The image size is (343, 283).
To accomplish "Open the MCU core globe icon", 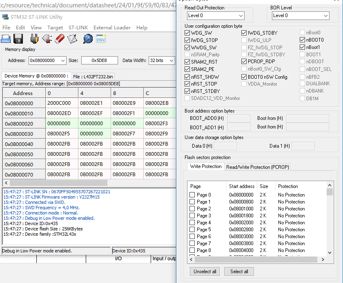I will [x=88, y=39].
